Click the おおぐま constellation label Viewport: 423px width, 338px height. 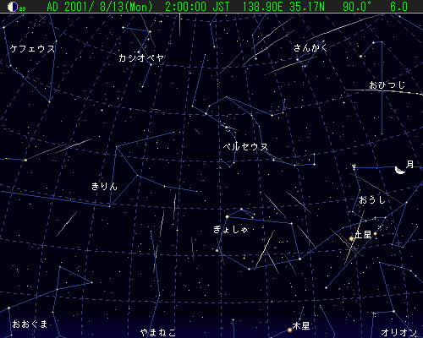tap(30, 324)
